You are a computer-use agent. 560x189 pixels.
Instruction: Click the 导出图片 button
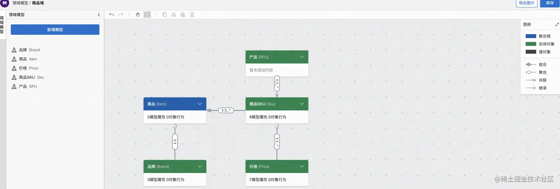[x=526, y=3]
